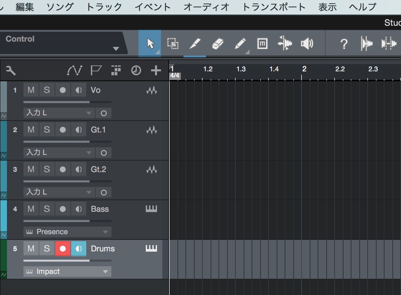Select the Eraser tool
401x295 pixels.
pyautogui.click(x=217, y=44)
